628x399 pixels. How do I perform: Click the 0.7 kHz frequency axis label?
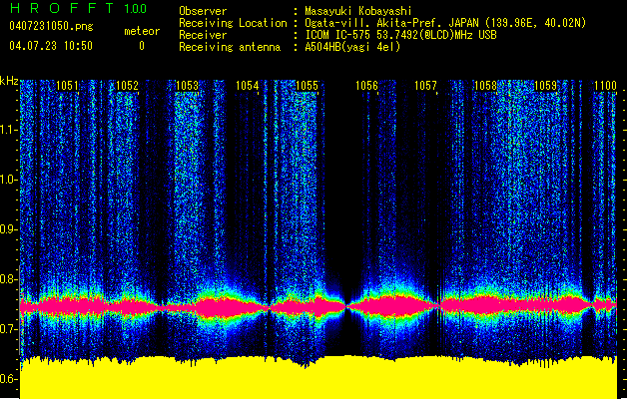[8, 329]
